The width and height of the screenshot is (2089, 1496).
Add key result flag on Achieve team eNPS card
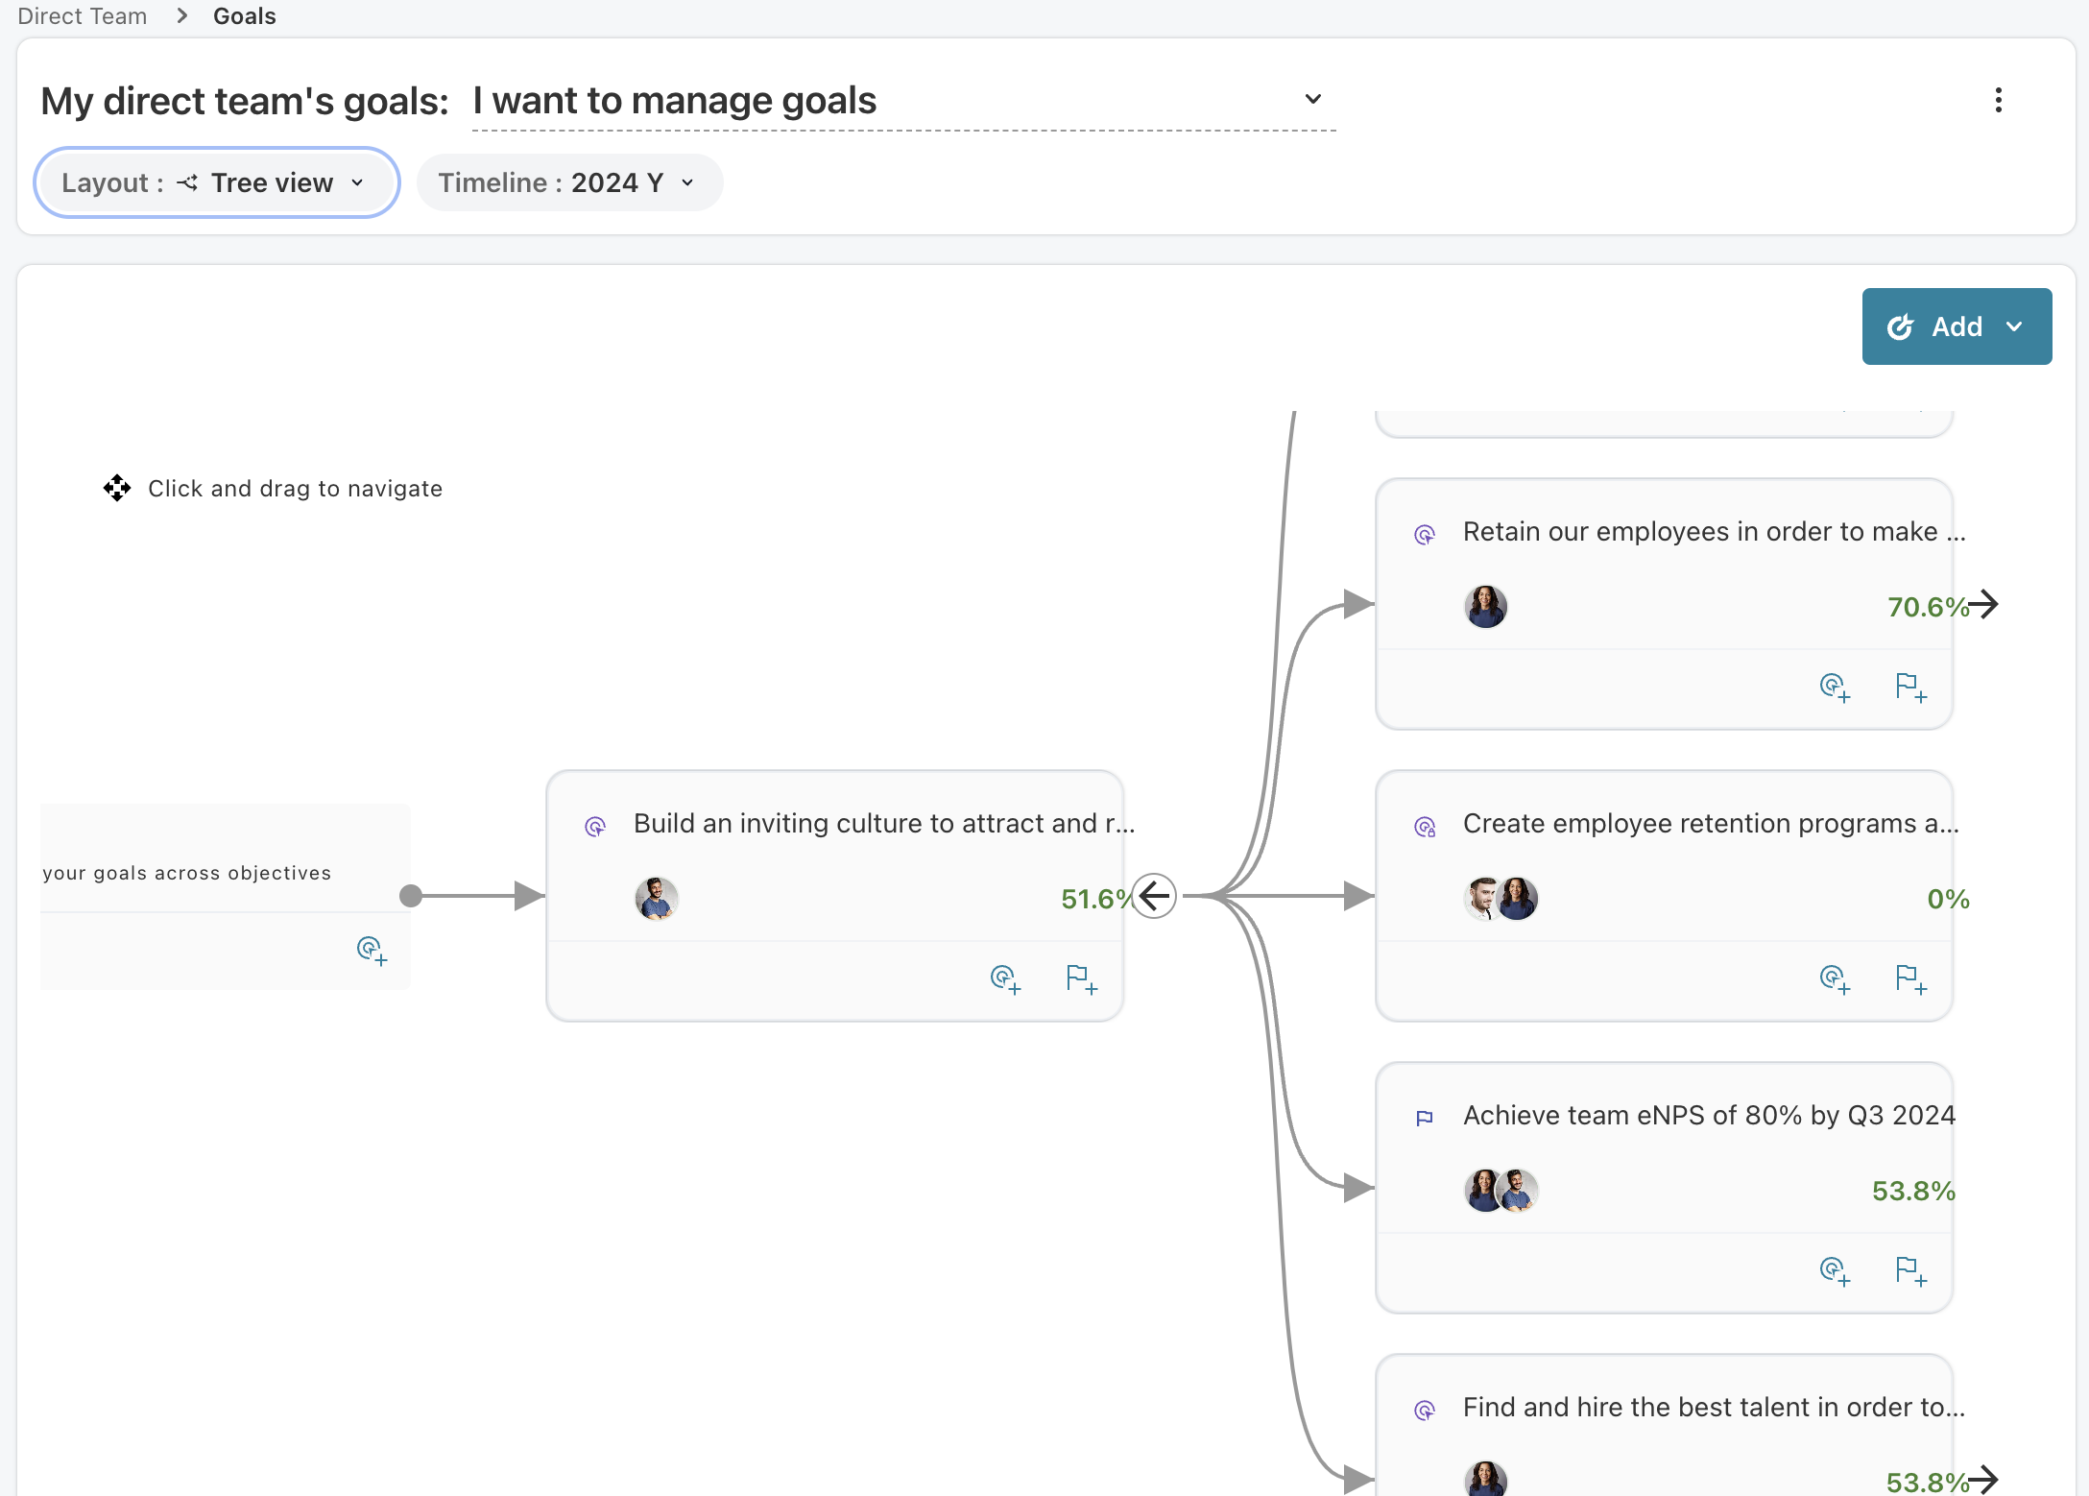1910,1270
